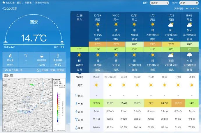Click the radar reflectivity color scale legend
Viewport: 201px width, 133px height.
(x=58, y=107)
